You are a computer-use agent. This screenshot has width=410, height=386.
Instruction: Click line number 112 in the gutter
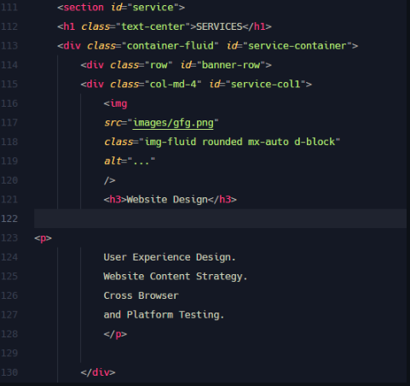[9, 26]
